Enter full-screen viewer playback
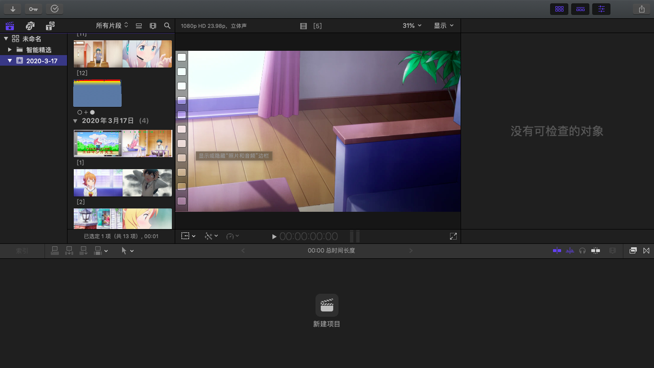Viewport: 654px width, 368px height. [x=453, y=236]
